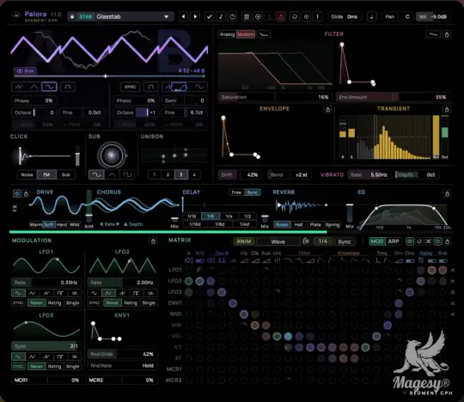
Task: Click the FX lock icon beside Drive
Action: coord(26,193)
